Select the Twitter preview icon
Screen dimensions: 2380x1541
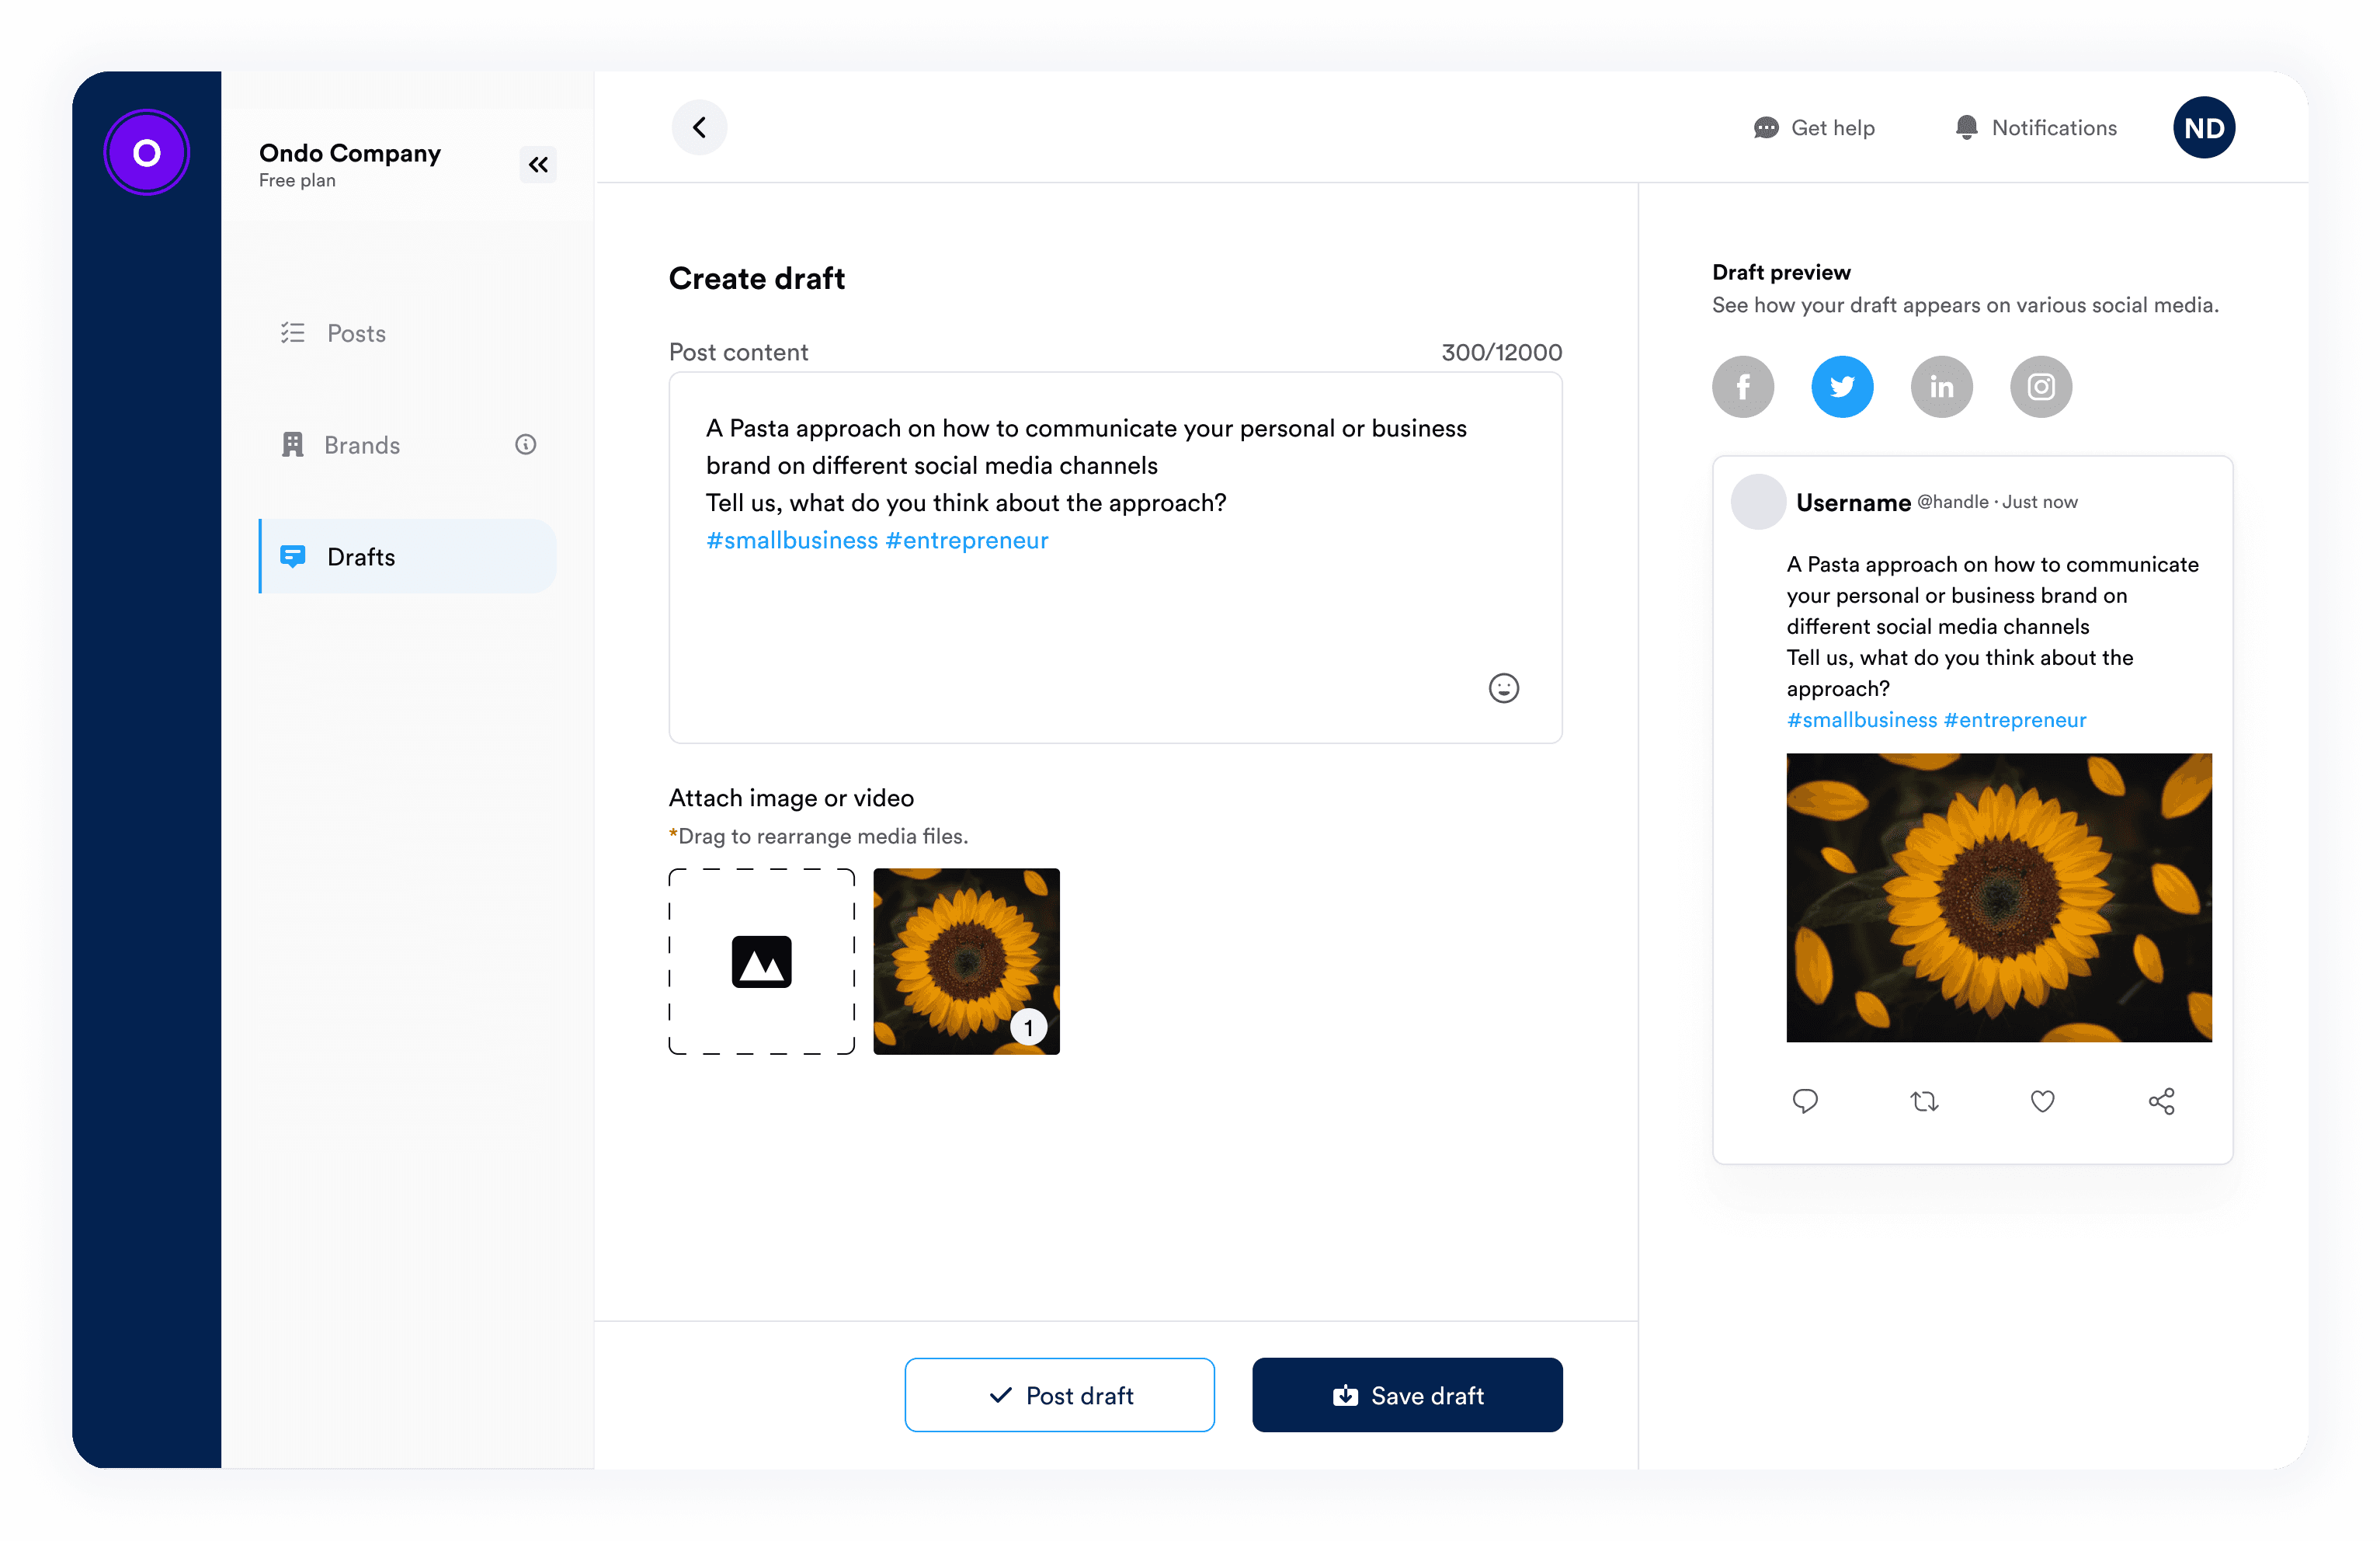(x=1841, y=387)
